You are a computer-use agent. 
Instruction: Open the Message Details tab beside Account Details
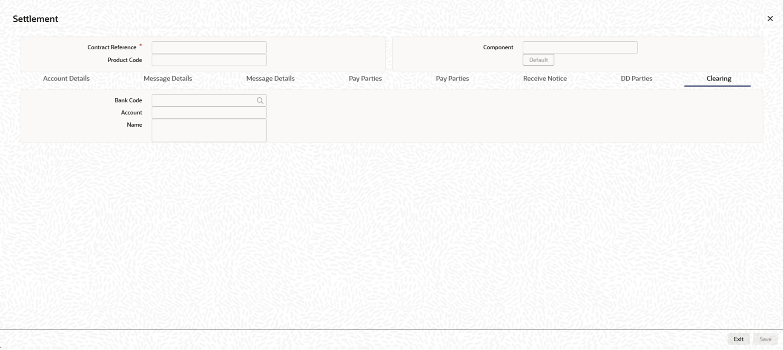coord(168,78)
